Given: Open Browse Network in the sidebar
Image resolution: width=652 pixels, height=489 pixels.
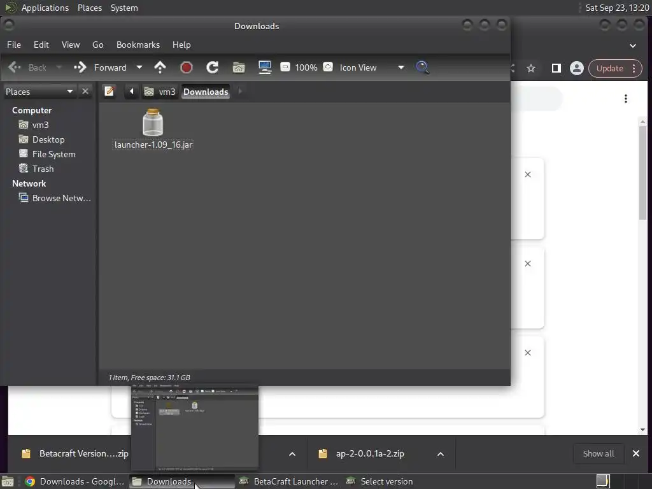Looking at the screenshot, I should coord(55,198).
